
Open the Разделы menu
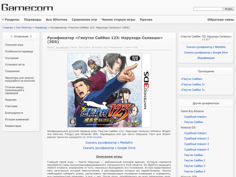coord(10,20)
